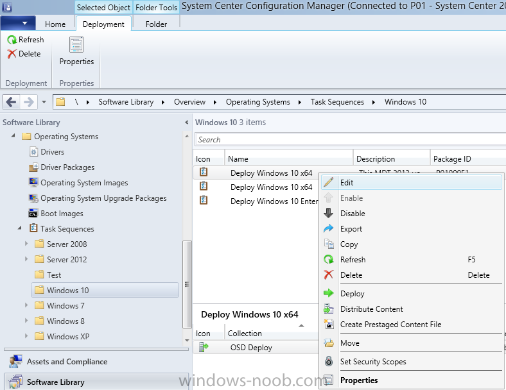Viewport: 506px width, 390px height.
Task: Click the red X Delete icon in context menu
Action: (x=329, y=275)
